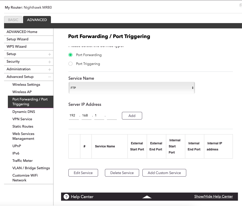The height and width of the screenshot is (206, 242).
Task: Open Show/Hide Help Center link
Action: 213,196
